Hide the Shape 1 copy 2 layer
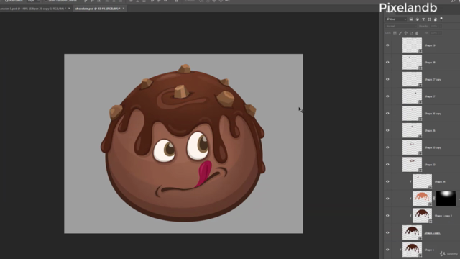Viewport: 460px width, 259px height. pos(387,216)
